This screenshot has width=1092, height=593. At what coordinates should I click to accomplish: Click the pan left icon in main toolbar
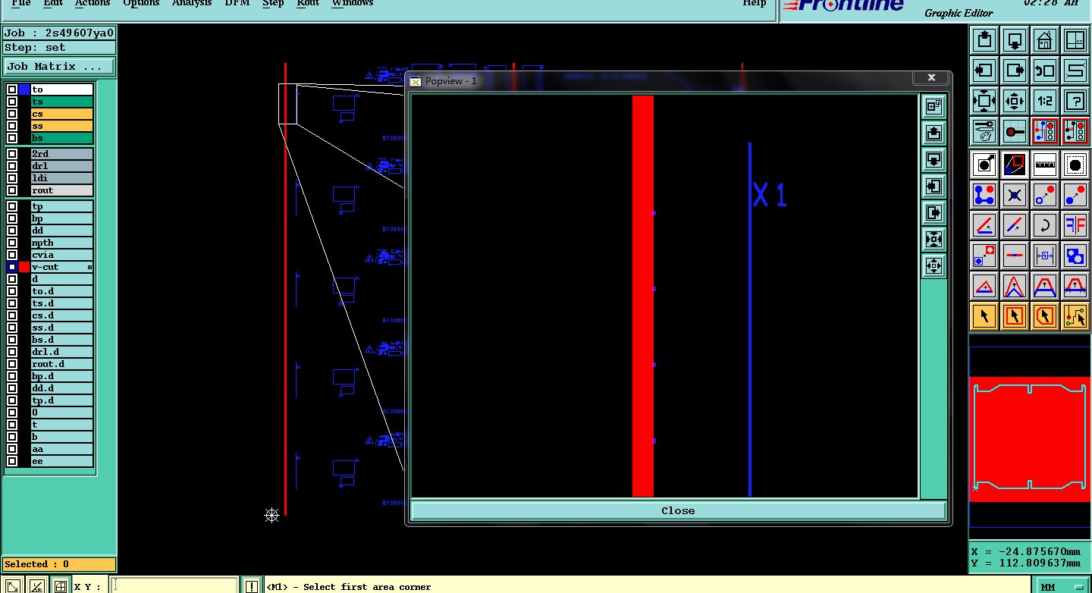[984, 71]
